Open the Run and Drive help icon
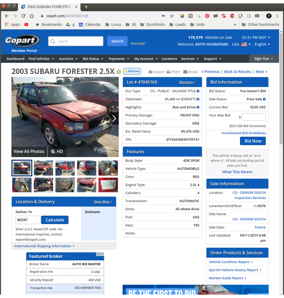Image resolution: width=284 pixels, height=298 pixels. pyautogui.click(x=198, y=107)
